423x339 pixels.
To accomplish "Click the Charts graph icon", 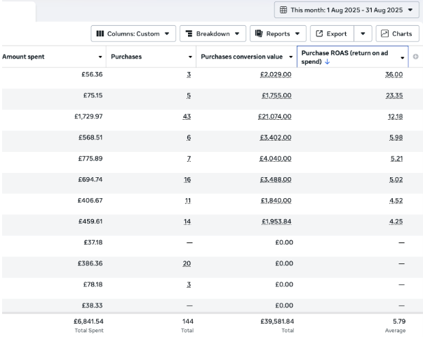I will [385, 34].
